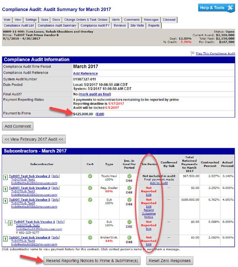Open the Site Visits tab
Image resolution: width=238 pixels, height=267 pixels.
(x=137, y=25)
